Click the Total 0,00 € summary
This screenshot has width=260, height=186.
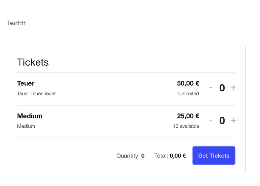click(170, 156)
